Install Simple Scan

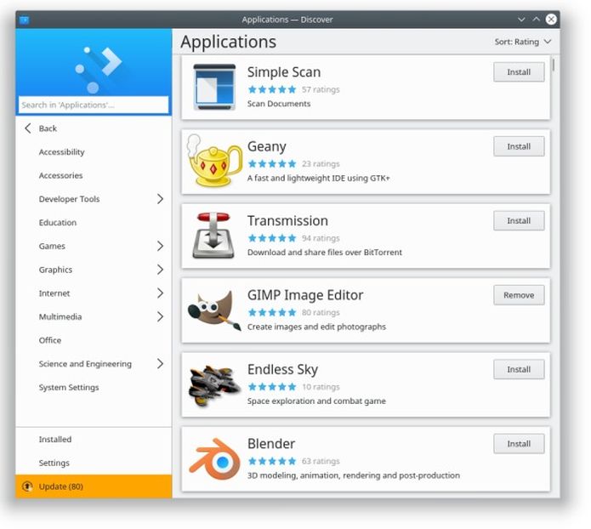(x=519, y=72)
